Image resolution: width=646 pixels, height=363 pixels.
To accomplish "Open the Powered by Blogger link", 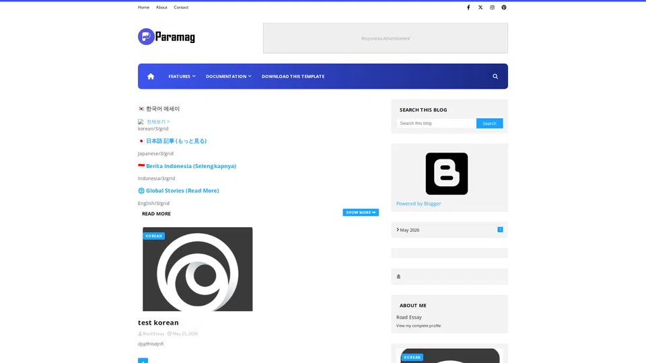I will point(419,203).
